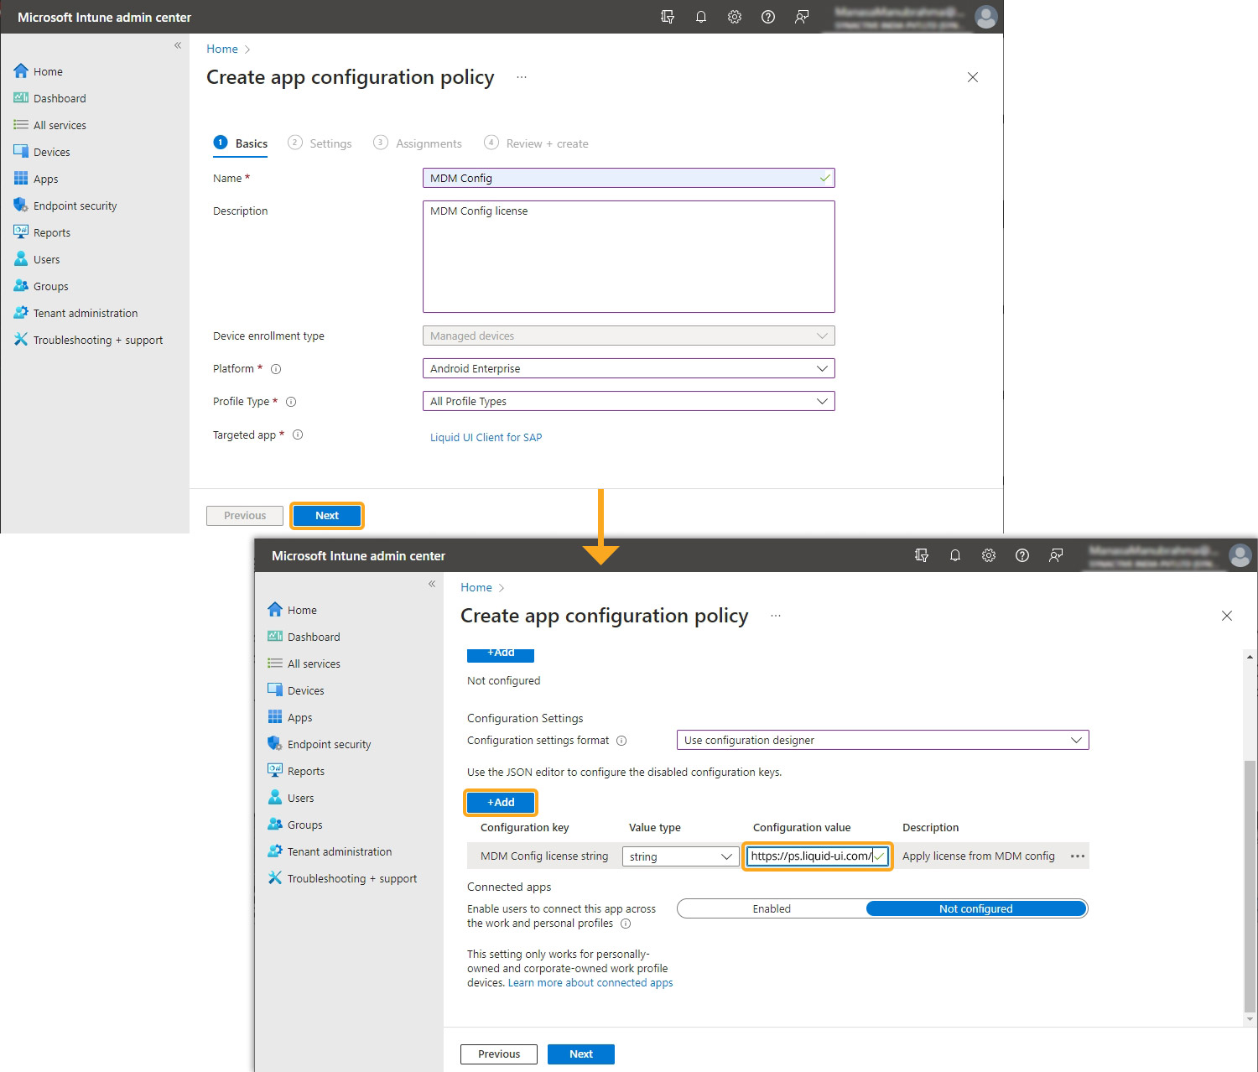Click the Configuration value input field
The width and height of the screenshot is (1258, 1072).
click(810, 856)
